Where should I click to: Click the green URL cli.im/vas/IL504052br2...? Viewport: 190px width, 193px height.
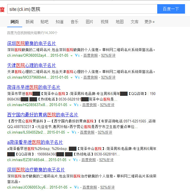click(27, 132)
